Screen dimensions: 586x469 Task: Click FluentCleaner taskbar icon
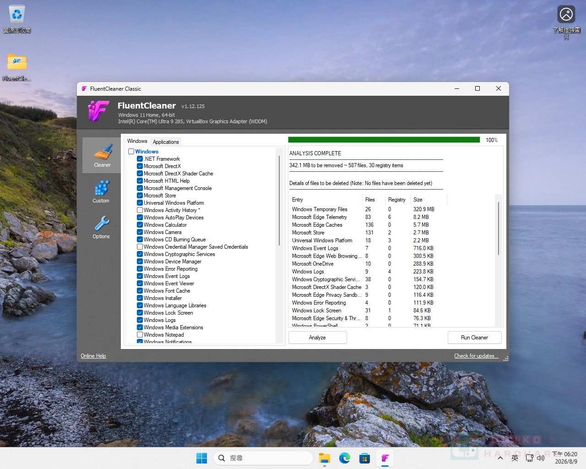click(x=385, y=458)
